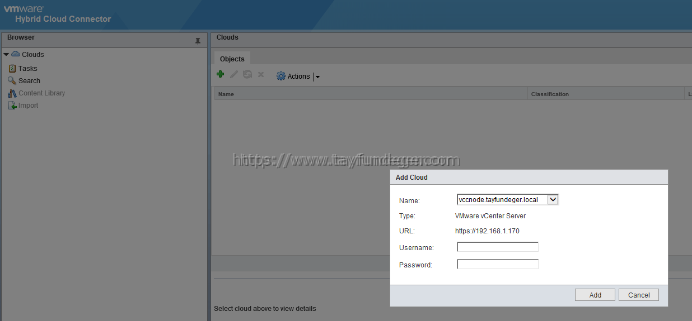Open Search in the Browser panel
This screenshot has width=692, height=321.
click(x=30, y=81)
